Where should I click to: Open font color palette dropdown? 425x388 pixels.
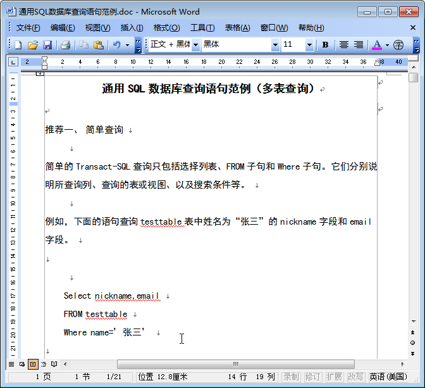click(x=387, y=45)
